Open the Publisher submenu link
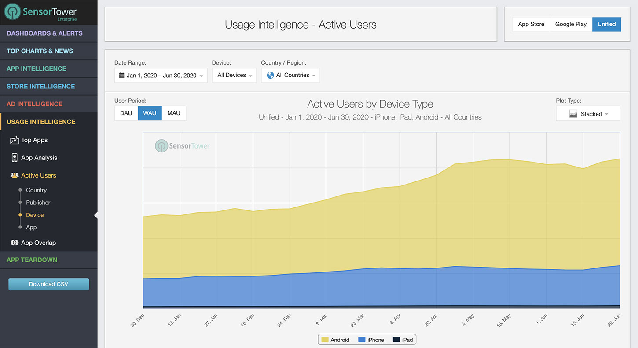Screen dimensions: 638x348 38,203
